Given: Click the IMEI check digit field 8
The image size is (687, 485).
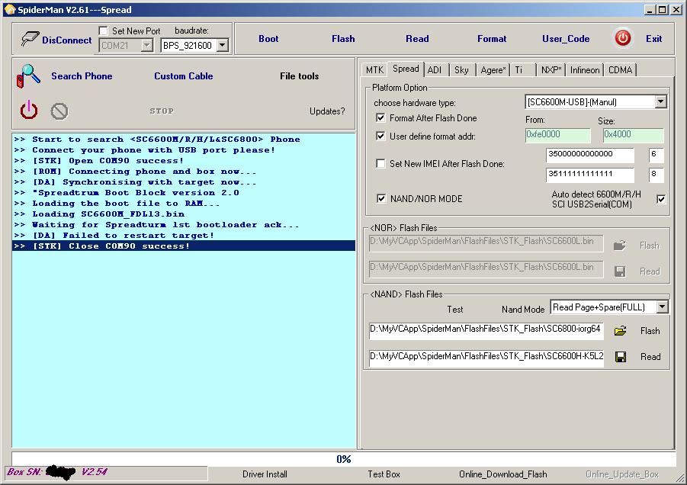Looking at the screenshot, I should click(656, 175).
